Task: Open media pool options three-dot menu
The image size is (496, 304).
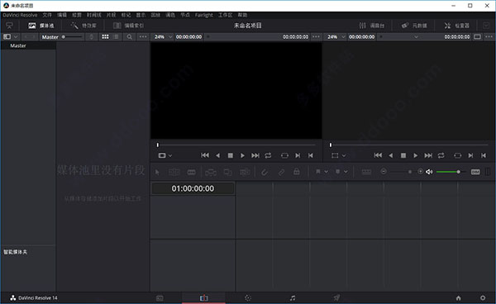Action: point(143,36)
